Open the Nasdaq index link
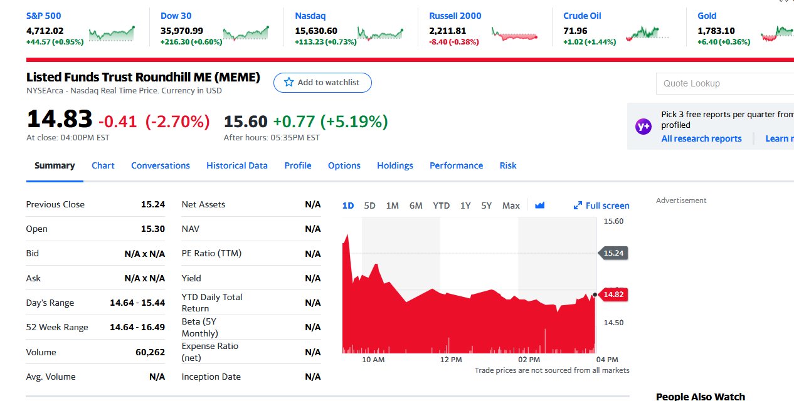The width and height of the screenshot is (794, 401). [310, 16]
